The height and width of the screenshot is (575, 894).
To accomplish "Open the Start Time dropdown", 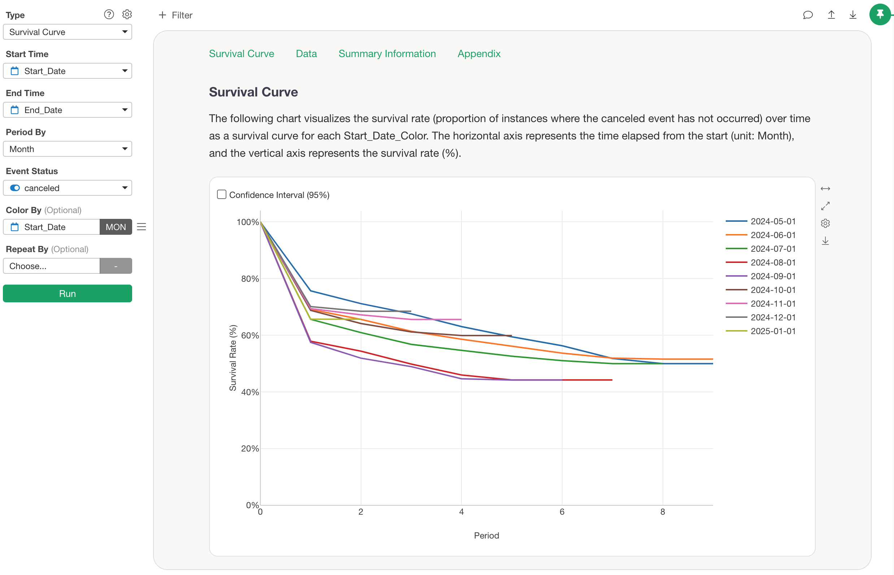I will point(67,71).
